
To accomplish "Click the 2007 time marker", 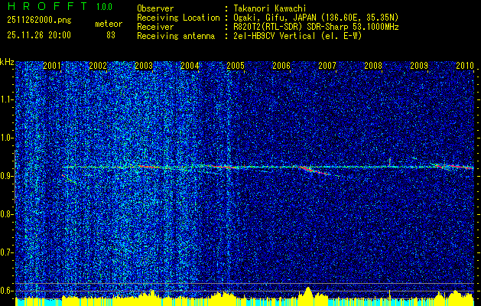I will pos(327,66).
